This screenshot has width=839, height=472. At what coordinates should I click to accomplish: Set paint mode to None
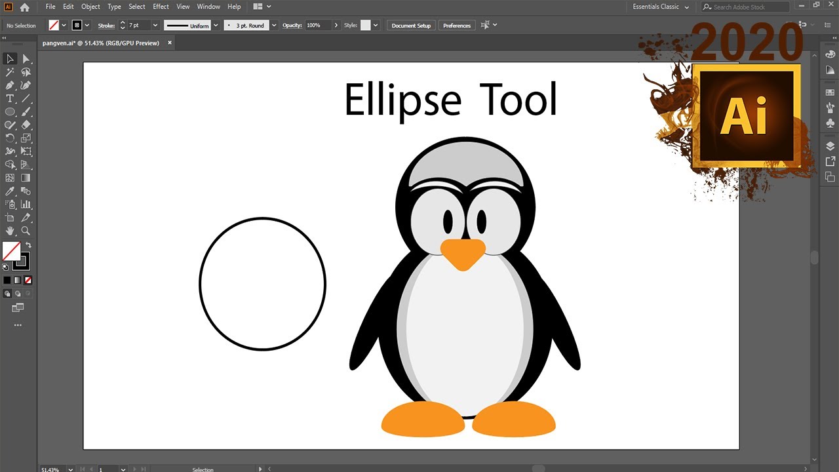point(28,280)
